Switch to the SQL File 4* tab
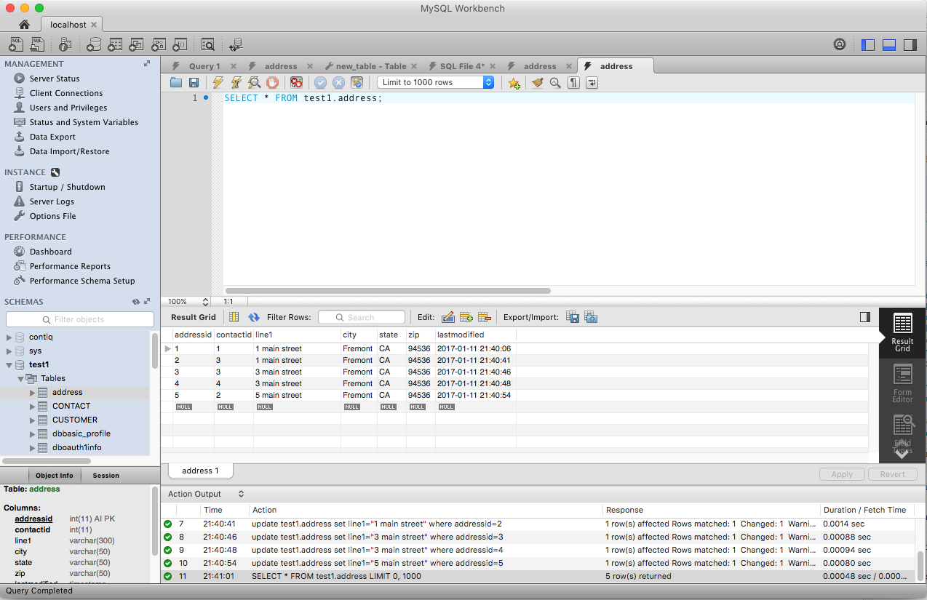The height and width of the screenshot is (600, 927). pos(462,66)
